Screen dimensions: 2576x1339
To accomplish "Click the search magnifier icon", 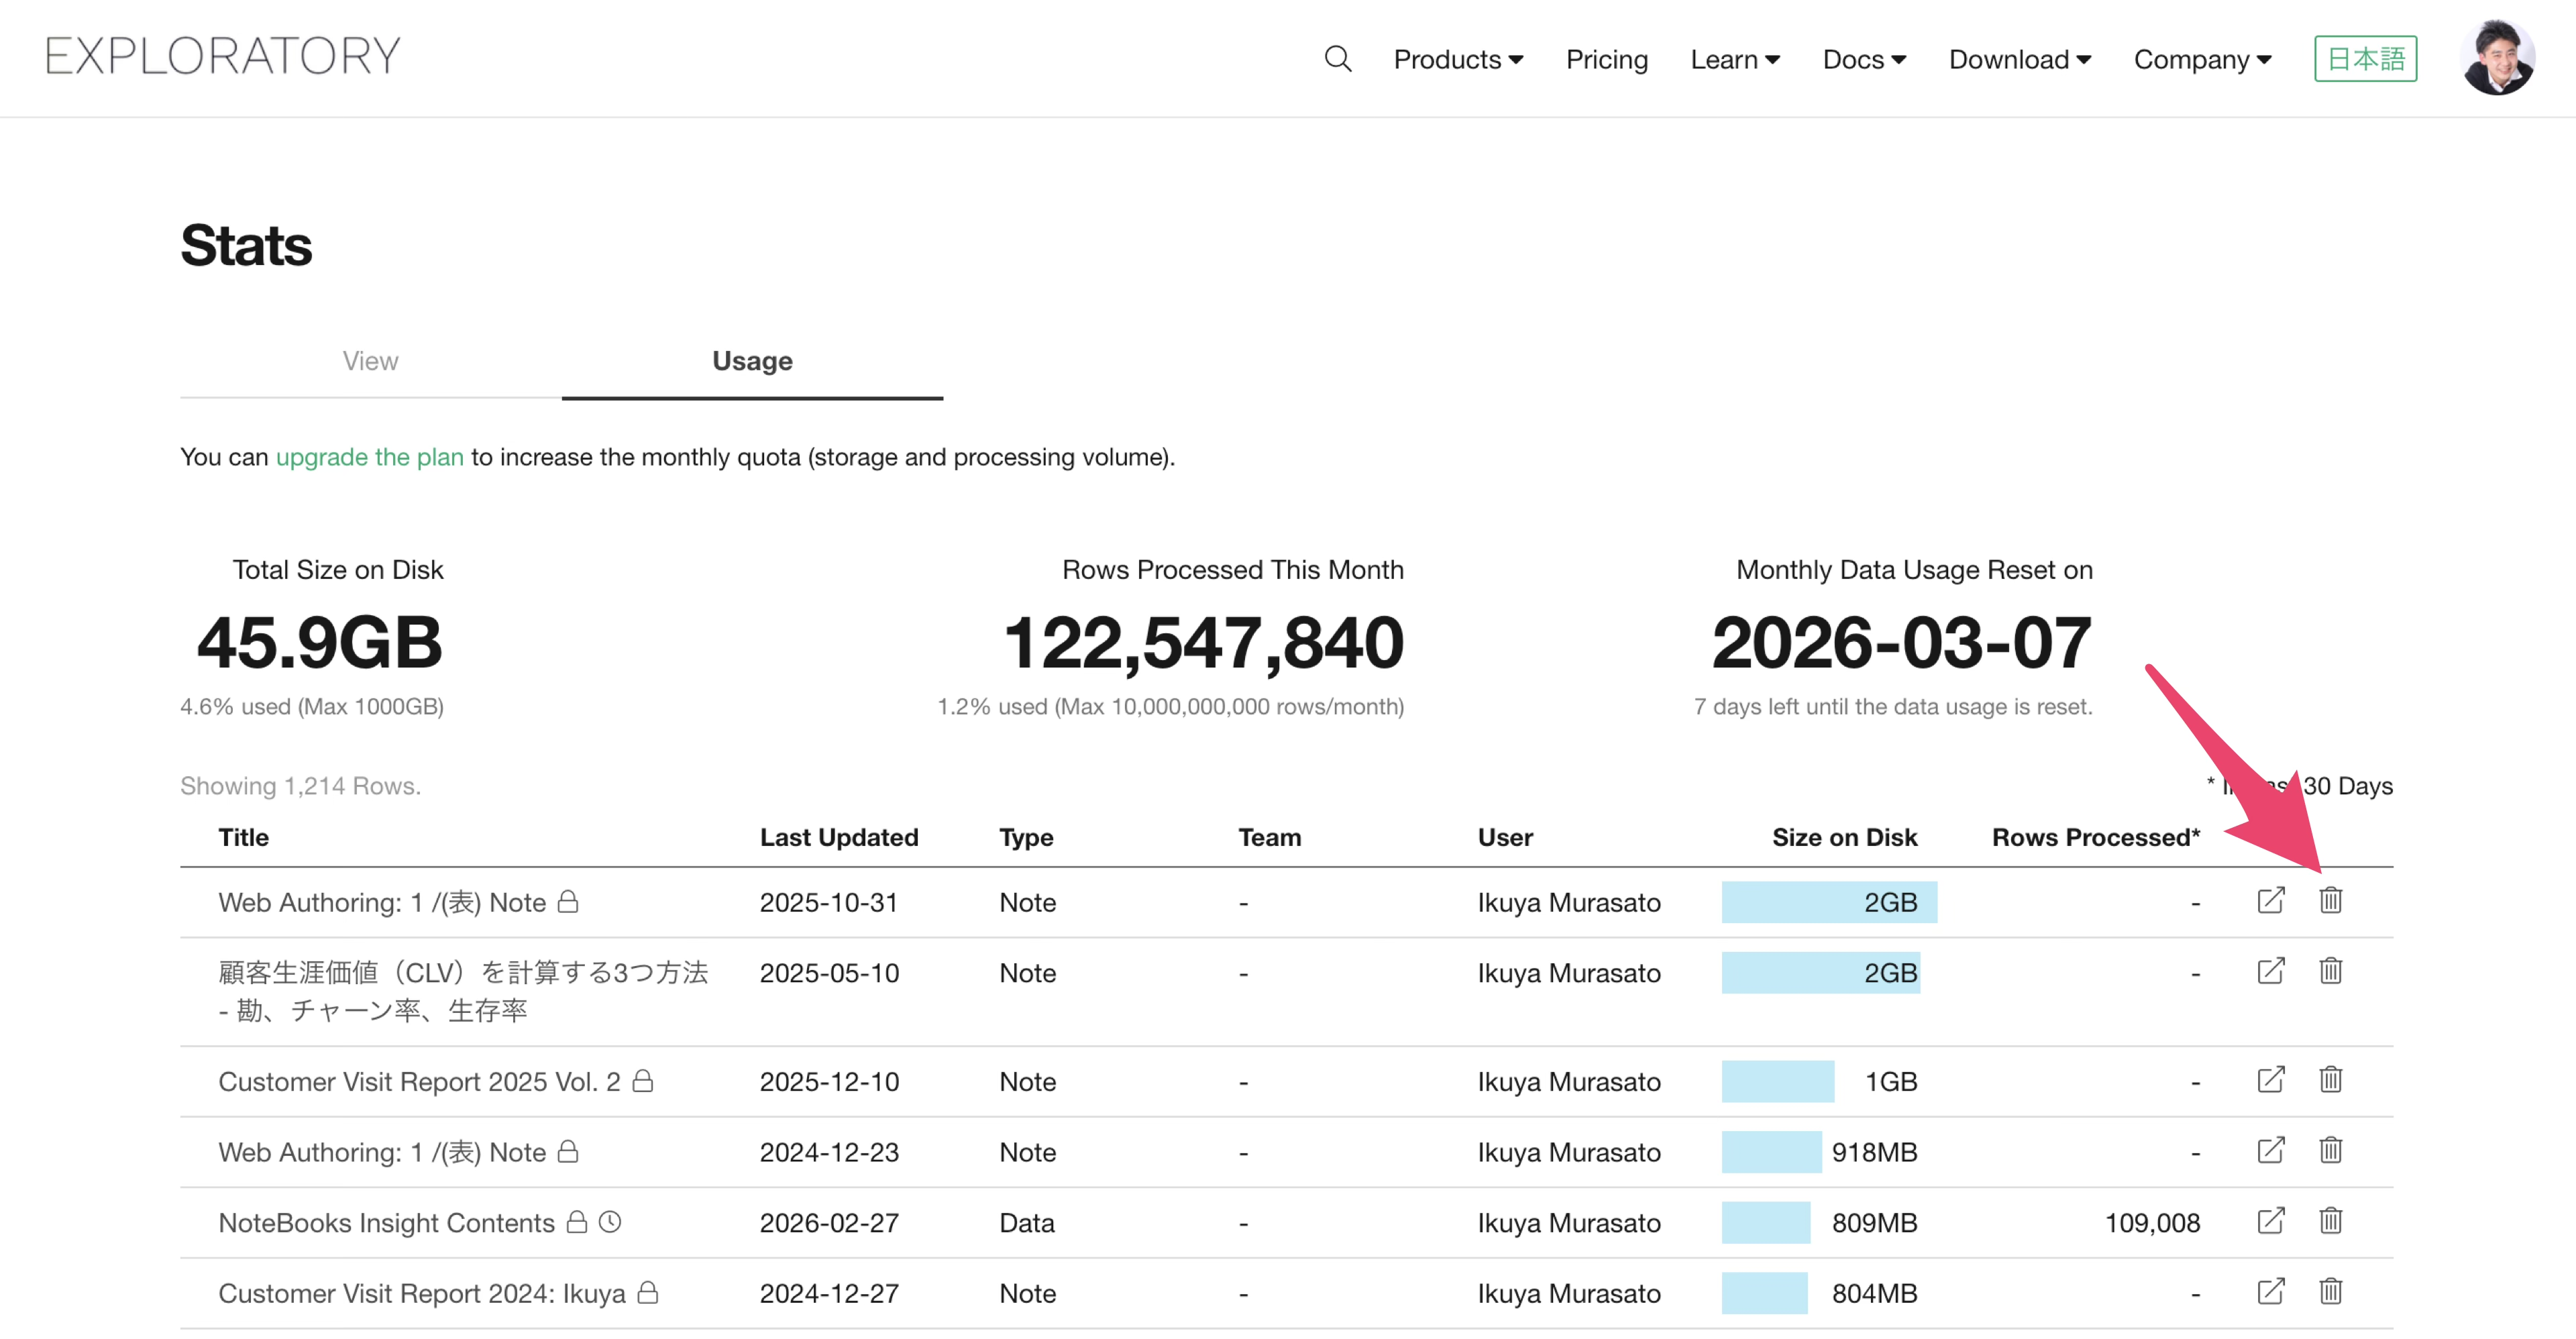I will click(x=1337, y=59).
